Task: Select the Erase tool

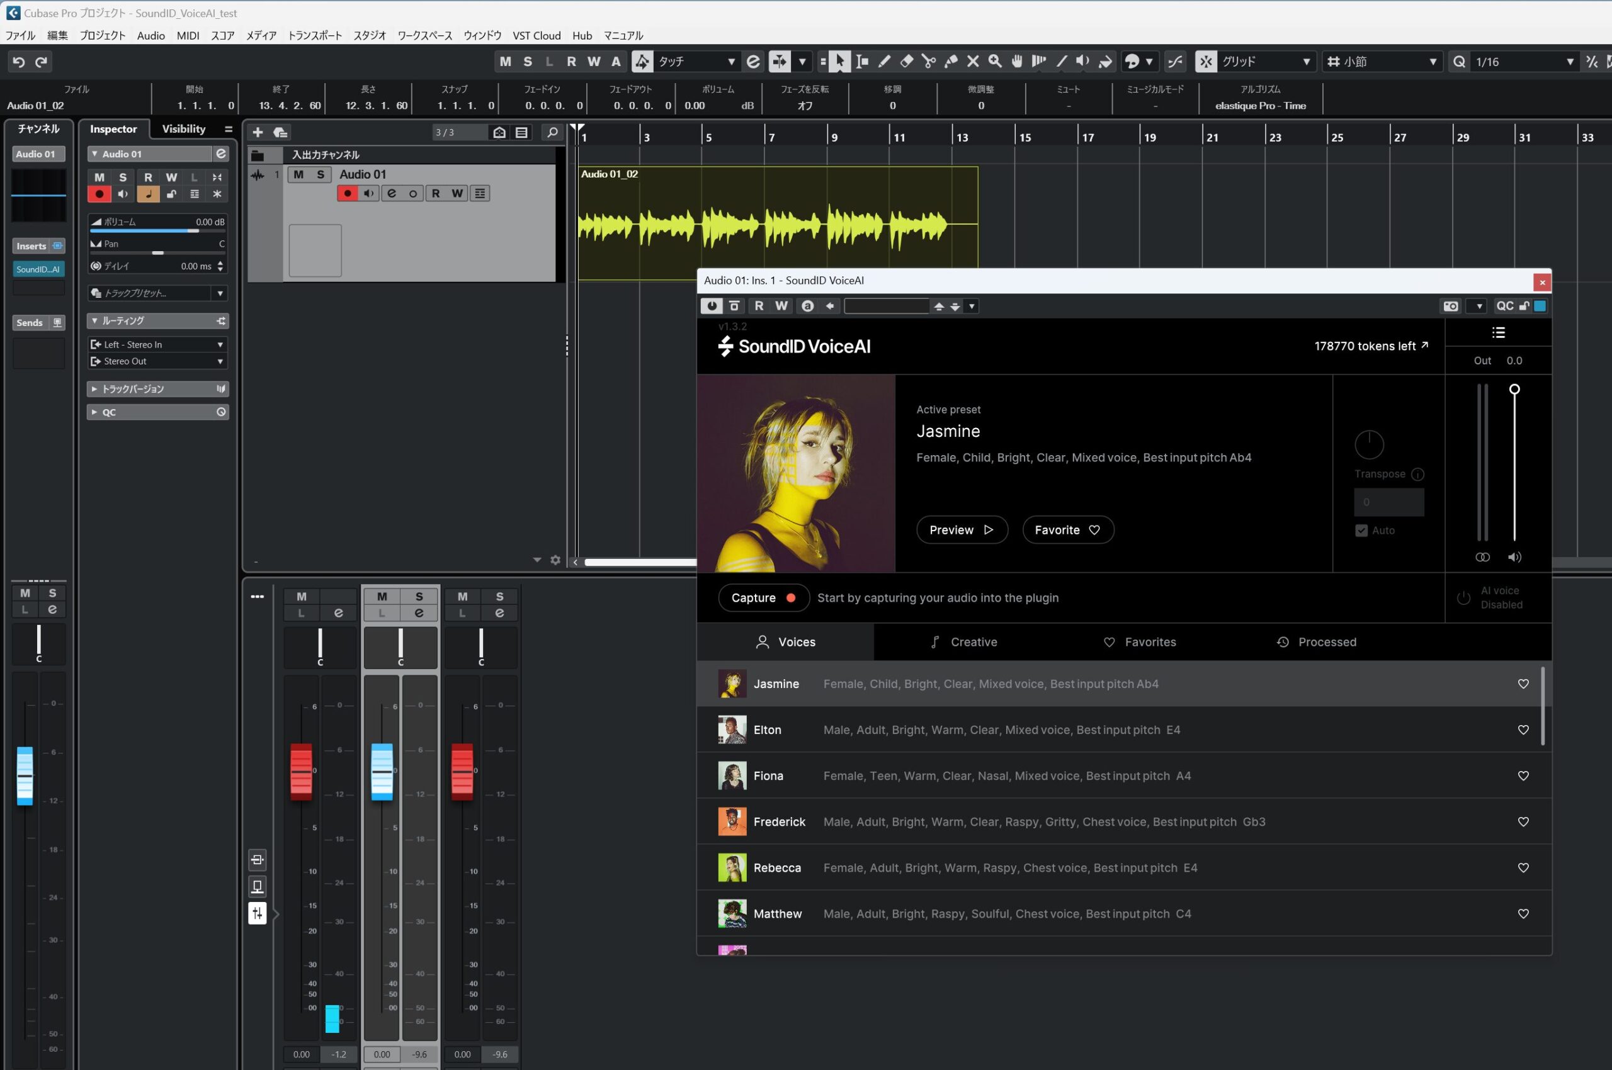Action: 907,62
